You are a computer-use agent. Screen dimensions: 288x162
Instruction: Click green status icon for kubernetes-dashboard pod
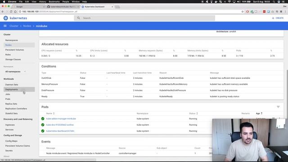click(x=43, y=131)
